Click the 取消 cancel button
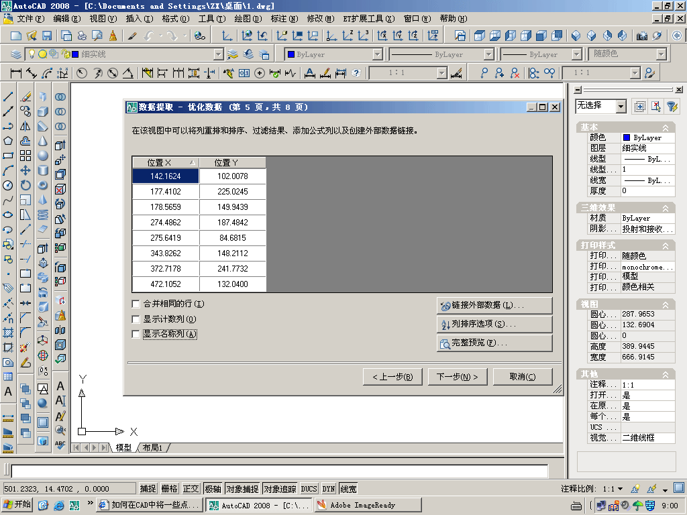687x515 pixels. (522, 377)
